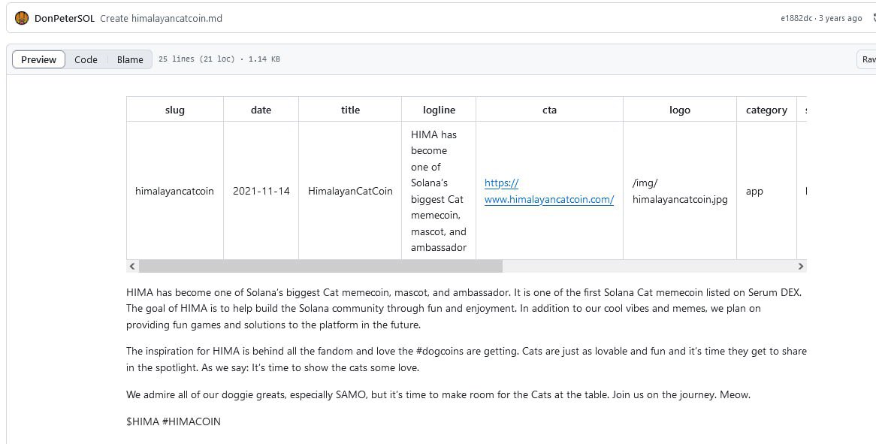Image resolution: width=876 pixels, height=444 pixels.
Task: Click the 'logo' column header
Action: pyautogui.click(x=680, y=110)
